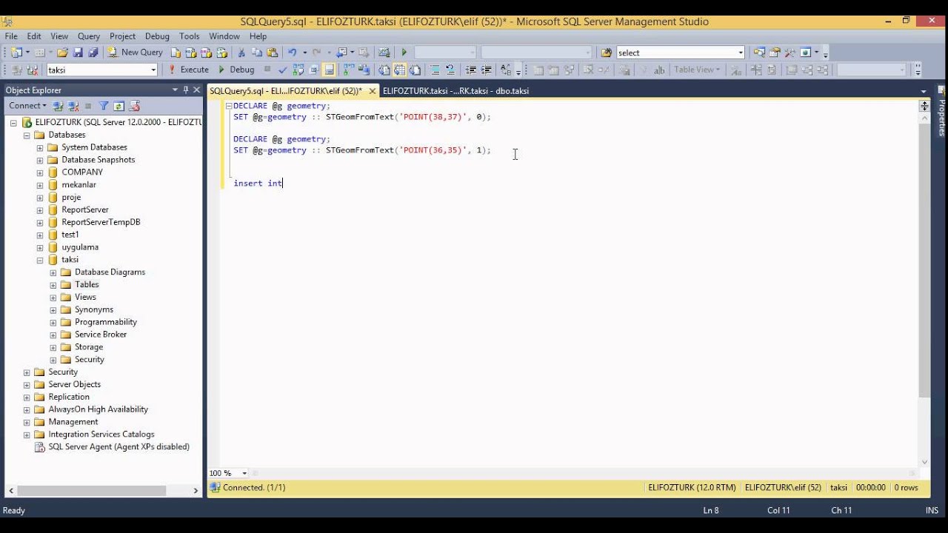Screen dimensions: 948x533
Task: Click Disconnect icon in Object Explorer
Action: click(x=73, y=106)
